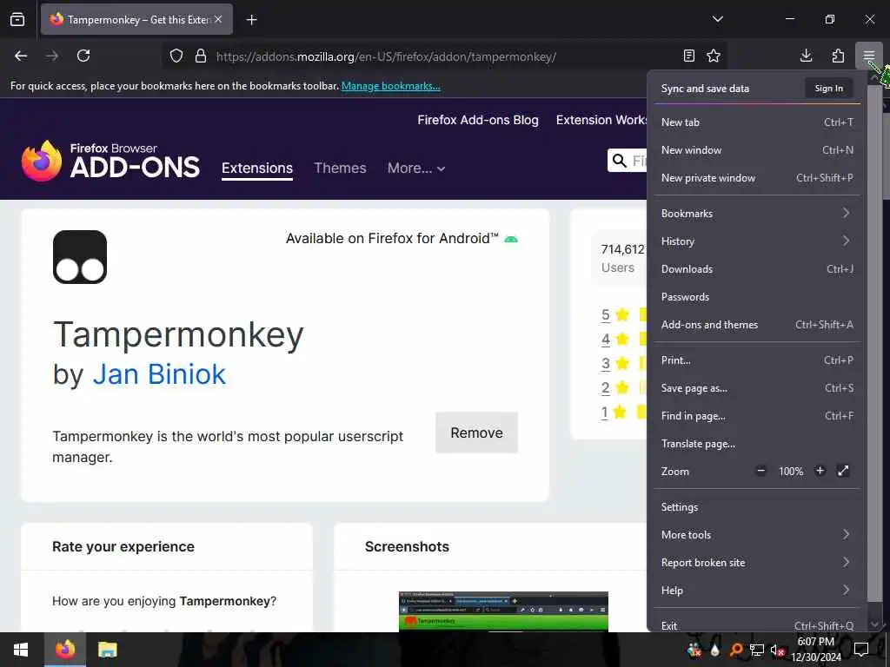
Task: Click the site security padlock icon
Action: [201, 56]
